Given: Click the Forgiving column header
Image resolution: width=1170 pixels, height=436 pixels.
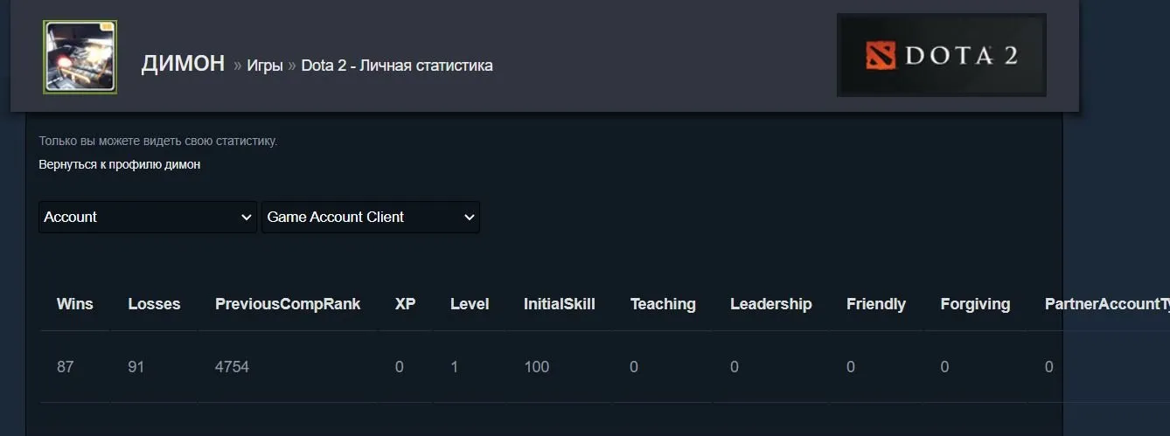Looking at the screenshot, I should tap(975, 304).
